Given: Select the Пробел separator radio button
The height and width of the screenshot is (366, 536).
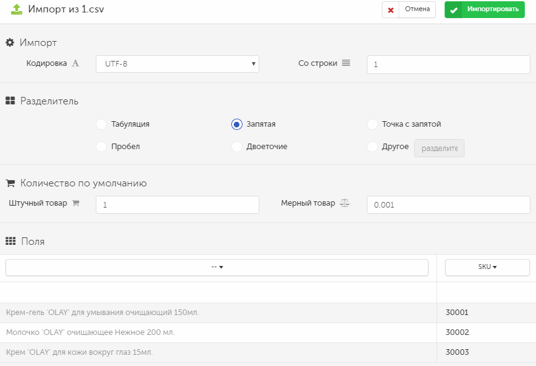Looking at the screenshot, I should (101, 146).
